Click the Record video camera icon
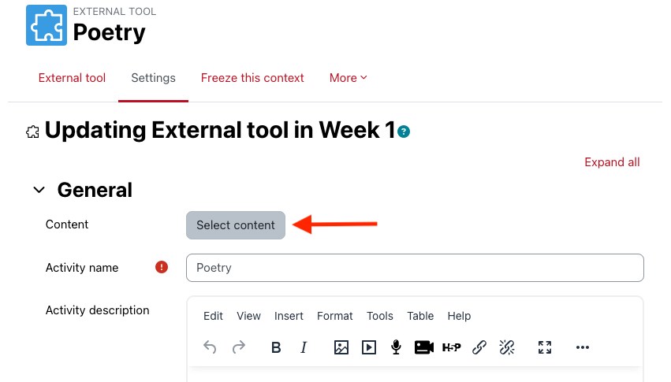Image resolution: width=671 pixels, height=382 pixels. (x=424, y=347)
